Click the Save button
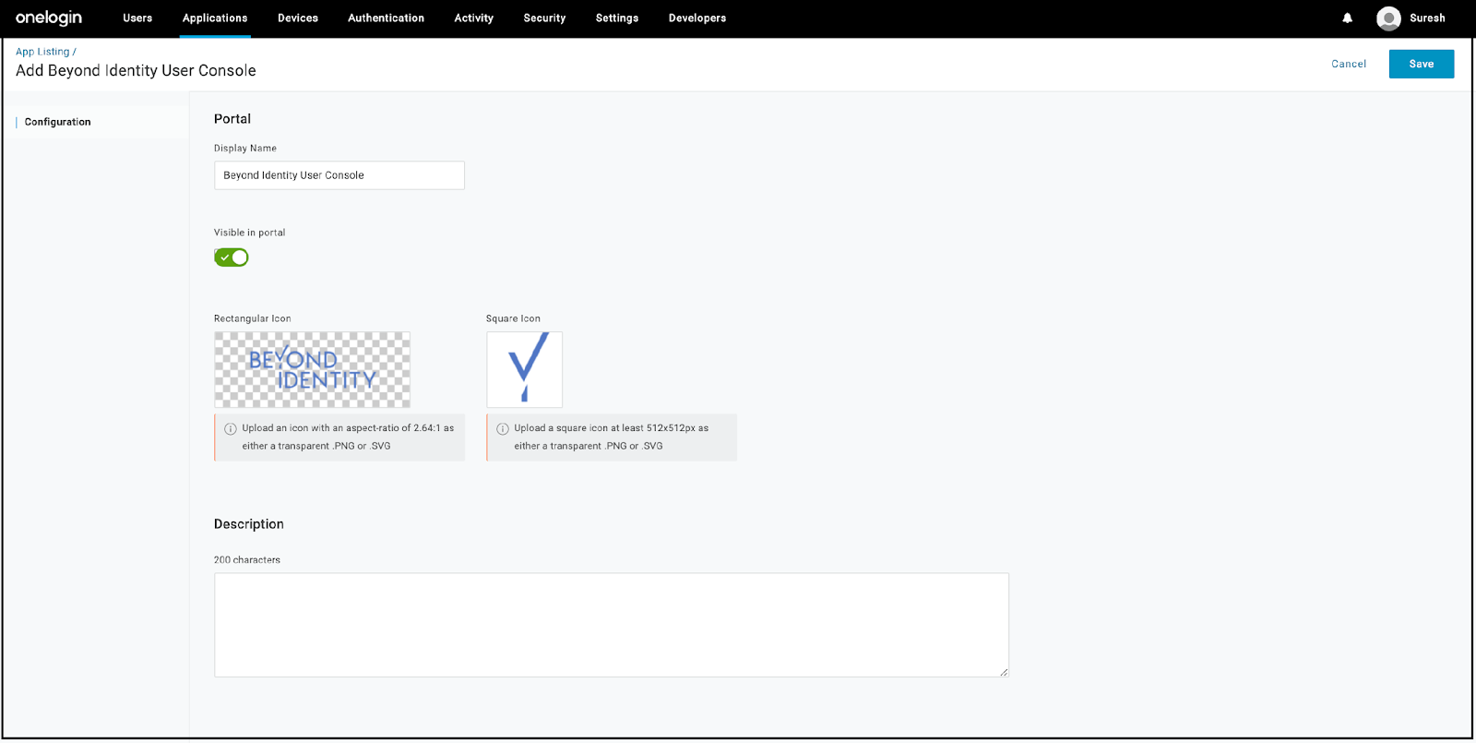 click(1422, 64)
